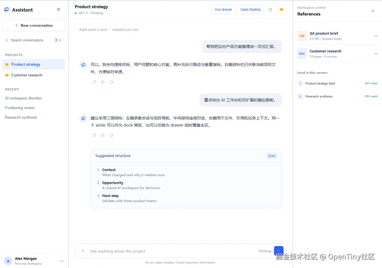Click the Product strategy conversation title
This screenshot has width=382, height=268.
(91, 7)
